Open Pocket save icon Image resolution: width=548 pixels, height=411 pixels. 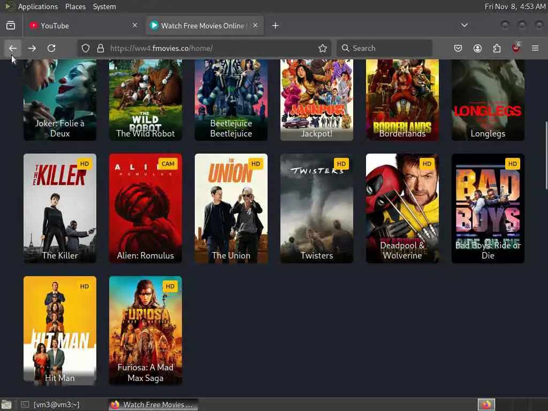point(458,48)
